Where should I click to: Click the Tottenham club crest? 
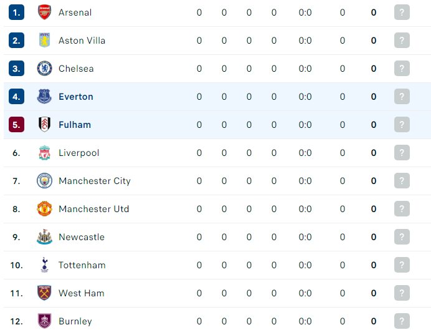[x=44, y=265]
